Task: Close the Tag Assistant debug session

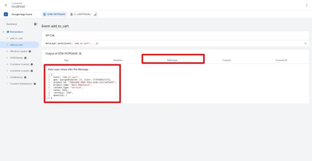Action: pos(6,5)
